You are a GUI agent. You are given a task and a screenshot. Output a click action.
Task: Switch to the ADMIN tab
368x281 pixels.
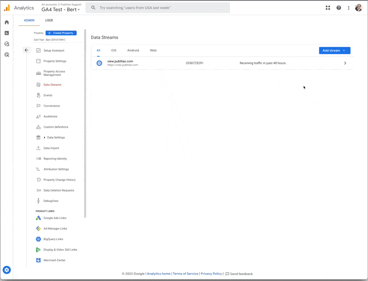click(29, 20)
